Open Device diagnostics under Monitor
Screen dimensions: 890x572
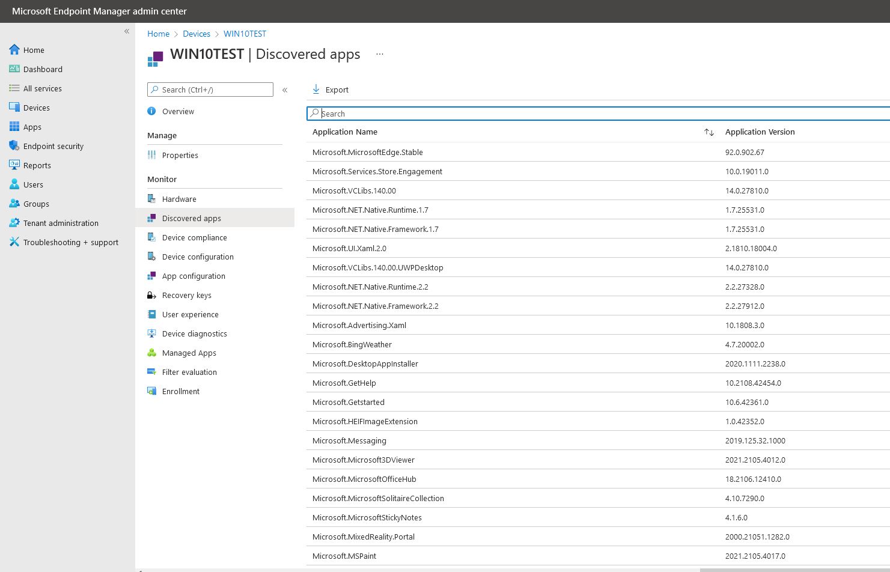click(194, 333)
